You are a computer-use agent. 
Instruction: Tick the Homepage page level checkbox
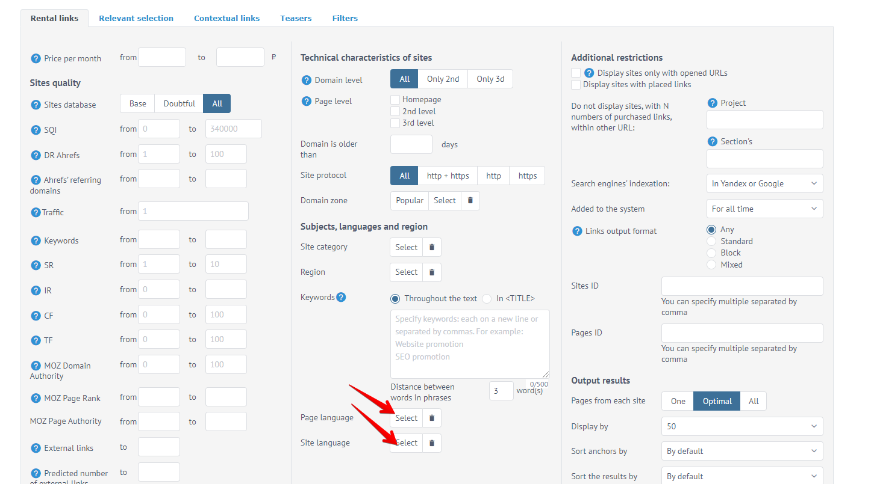395,99
